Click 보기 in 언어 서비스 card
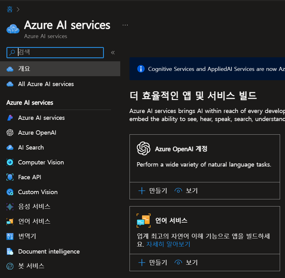The width and height of the screenshot is (285, 278). click(192, 262)
